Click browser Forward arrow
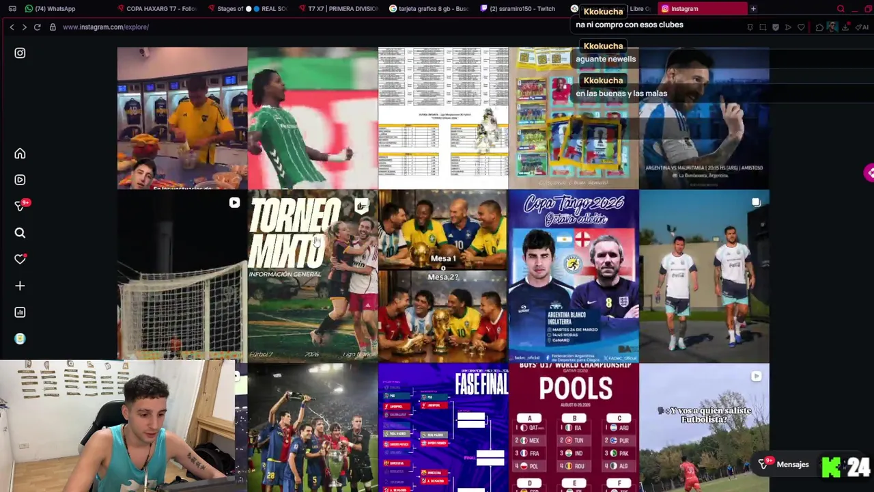Screen dimensions: 874x492 click(x=24, y=27)
